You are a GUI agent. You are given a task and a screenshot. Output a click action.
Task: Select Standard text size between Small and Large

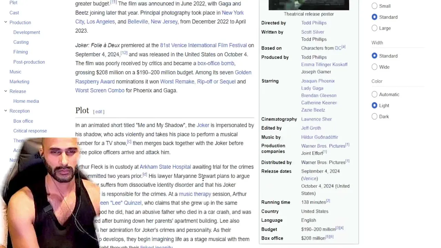click(375, 17)
